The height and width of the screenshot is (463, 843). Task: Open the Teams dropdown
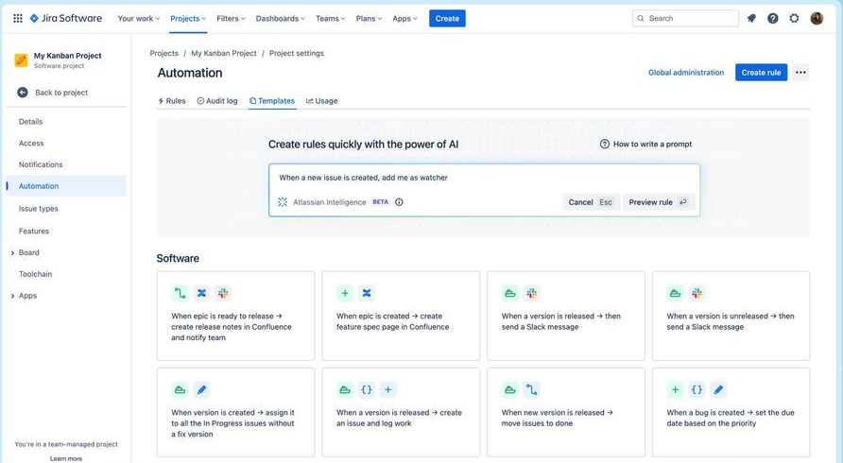(x=330, y=18)
